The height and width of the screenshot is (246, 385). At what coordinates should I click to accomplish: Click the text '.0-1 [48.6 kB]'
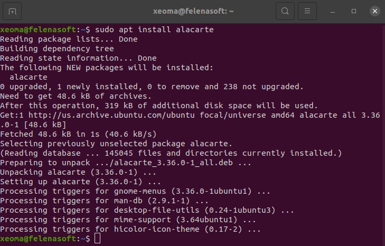click(x=33, y=125)
